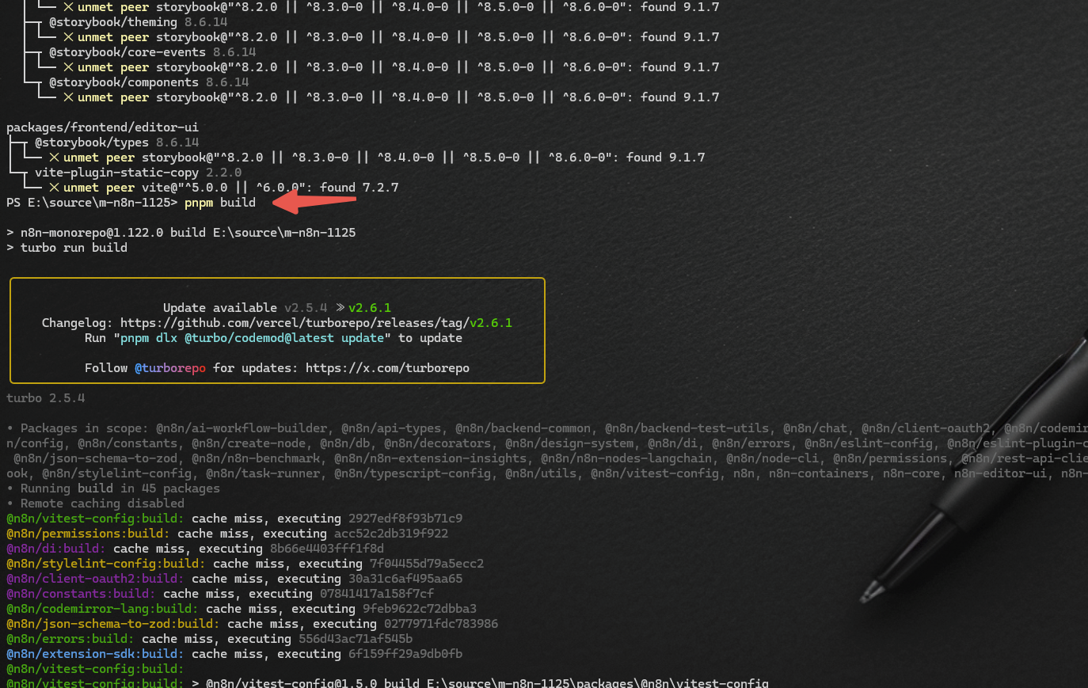The height and width of the screenshot is (688, 1088).
Task: Click the 'vite-plugin-static-copy 2.2.0' tree entry
Action: tap(138, 173)
